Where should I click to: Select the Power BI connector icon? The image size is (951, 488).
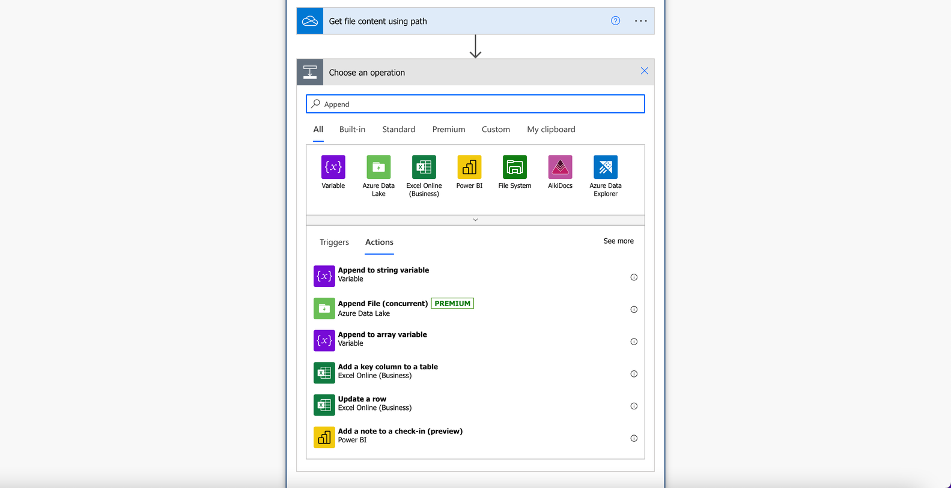coord(469,167)
